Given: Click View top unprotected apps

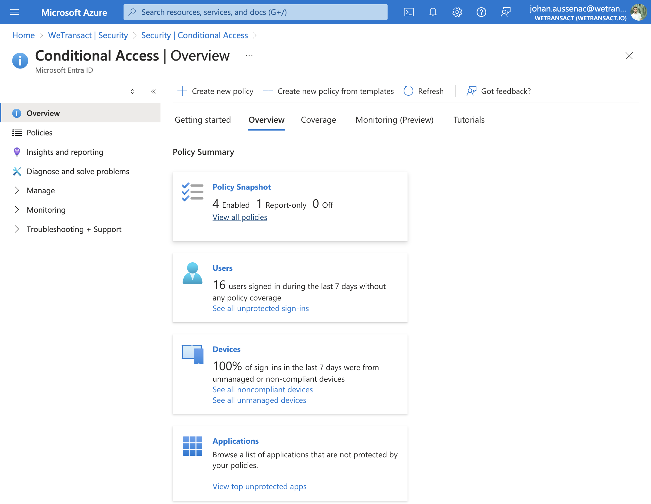Looking at the screenshot, I should coord(259,486).
